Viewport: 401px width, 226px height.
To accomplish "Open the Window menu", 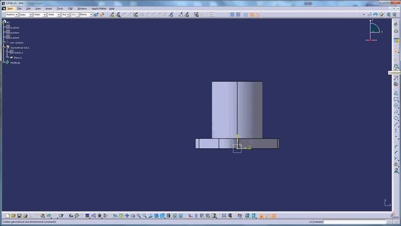I will 82,8.
